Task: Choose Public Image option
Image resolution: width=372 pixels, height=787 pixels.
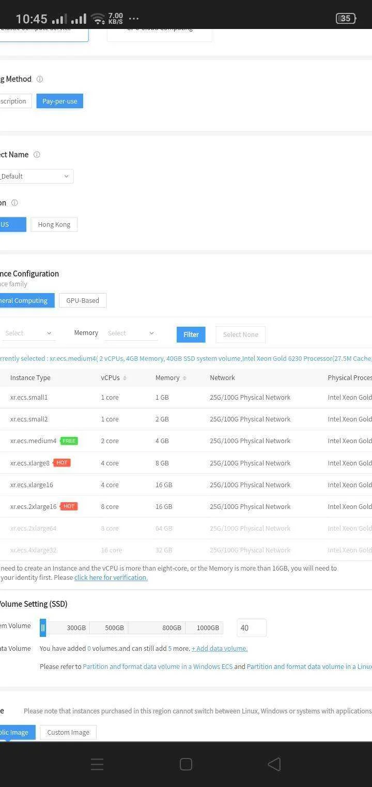Action: click(x=17, y=732)
